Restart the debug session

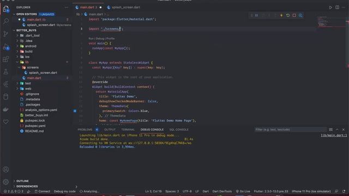[x=288, y=15]
